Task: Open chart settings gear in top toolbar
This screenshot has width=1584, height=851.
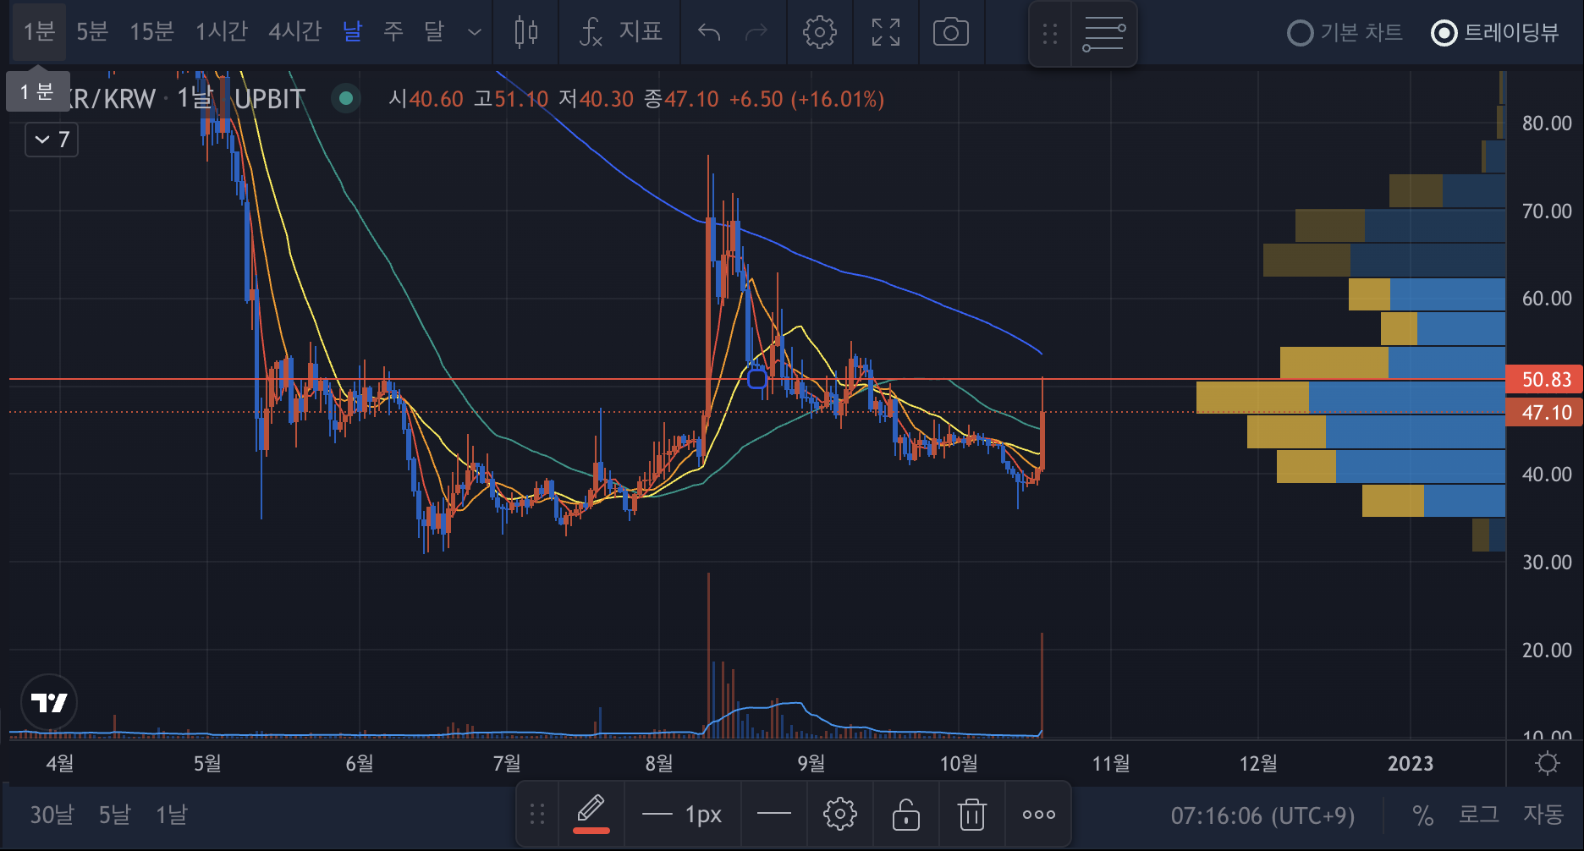Action: pos(819,32)
